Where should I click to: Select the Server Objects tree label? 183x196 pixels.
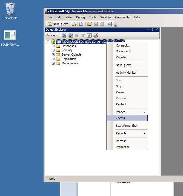[x=72, y=55]
